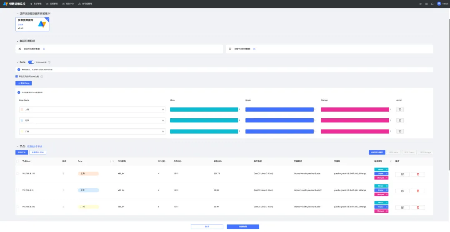
Task: Collapse the 集群可用配额 section
Action: point(17,41)
